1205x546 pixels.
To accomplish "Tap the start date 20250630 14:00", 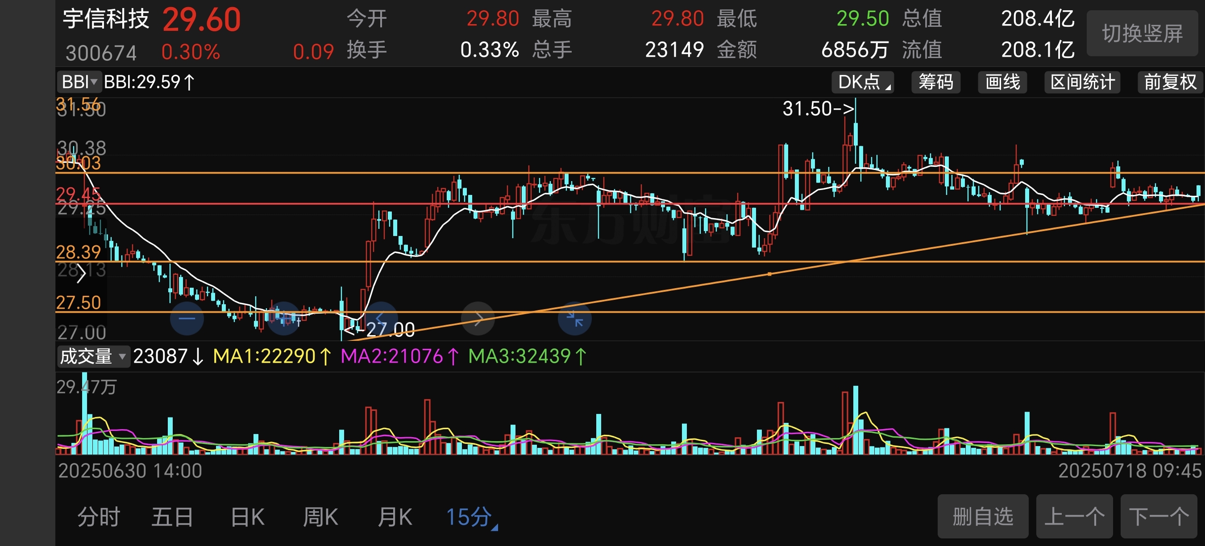I will 130,471.
